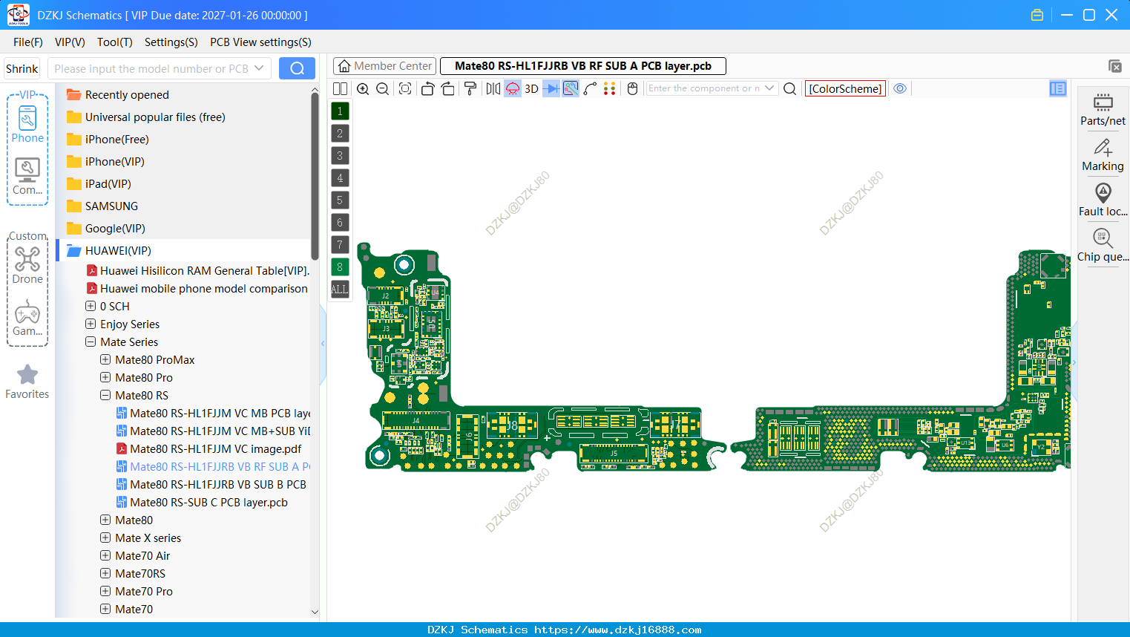Open the Tool(T) menu
1130x637 pixels.
pos(115,42)
